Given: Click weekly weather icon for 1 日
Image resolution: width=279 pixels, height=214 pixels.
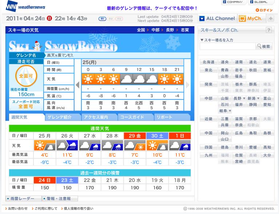Looking at the screenshot, I should 180,145.
